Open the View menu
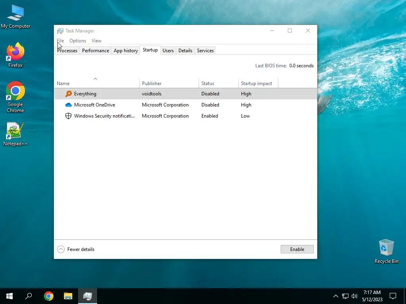The width and height of the screenshot is (406, 304). 97,41
